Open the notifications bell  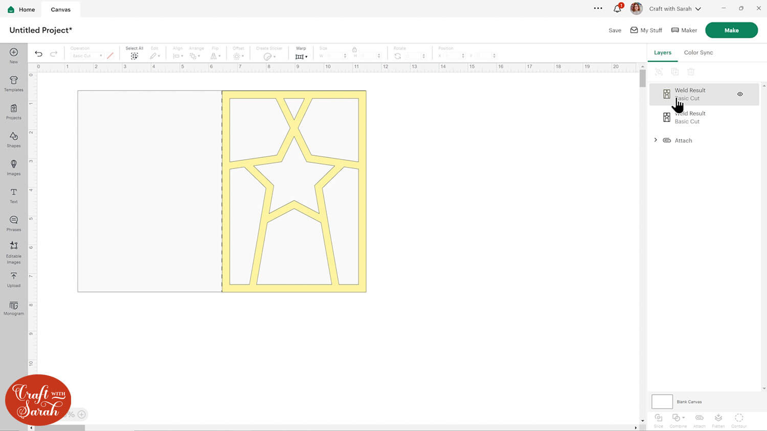[617, 9]
